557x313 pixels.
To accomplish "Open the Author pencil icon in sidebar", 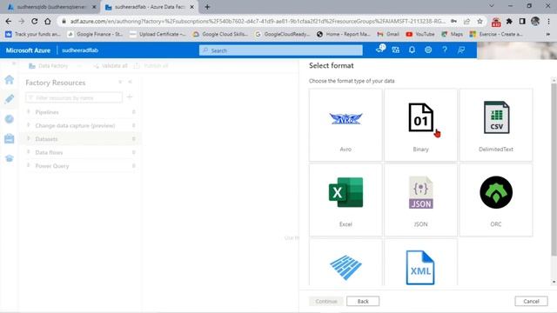I will coord(10,98).
